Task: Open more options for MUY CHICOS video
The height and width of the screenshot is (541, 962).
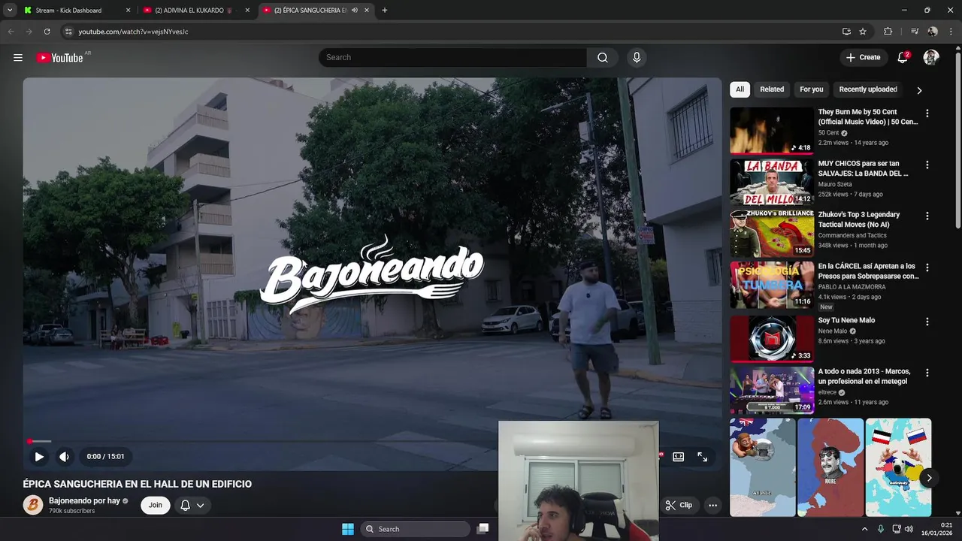Action: click(927, 165)
